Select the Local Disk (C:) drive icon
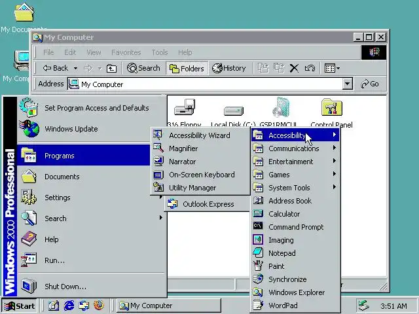 click(x=233, y=111)
